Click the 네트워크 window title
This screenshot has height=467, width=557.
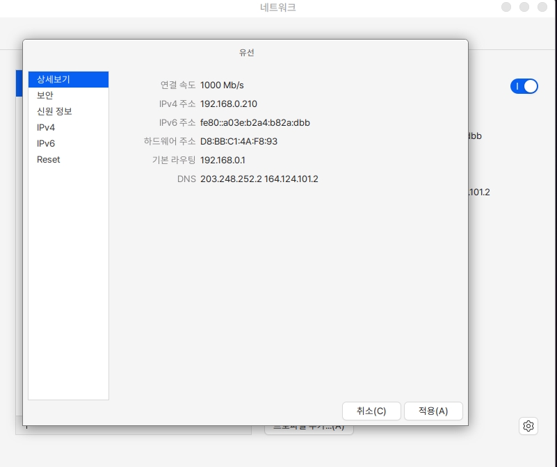277,8
